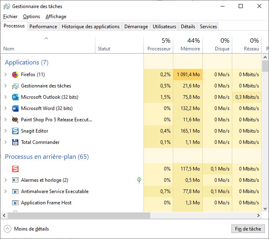The height and width of the screenshot is (239, 269).
Task: Click the Microsoft Word icon
Action: tap(15, 108)
